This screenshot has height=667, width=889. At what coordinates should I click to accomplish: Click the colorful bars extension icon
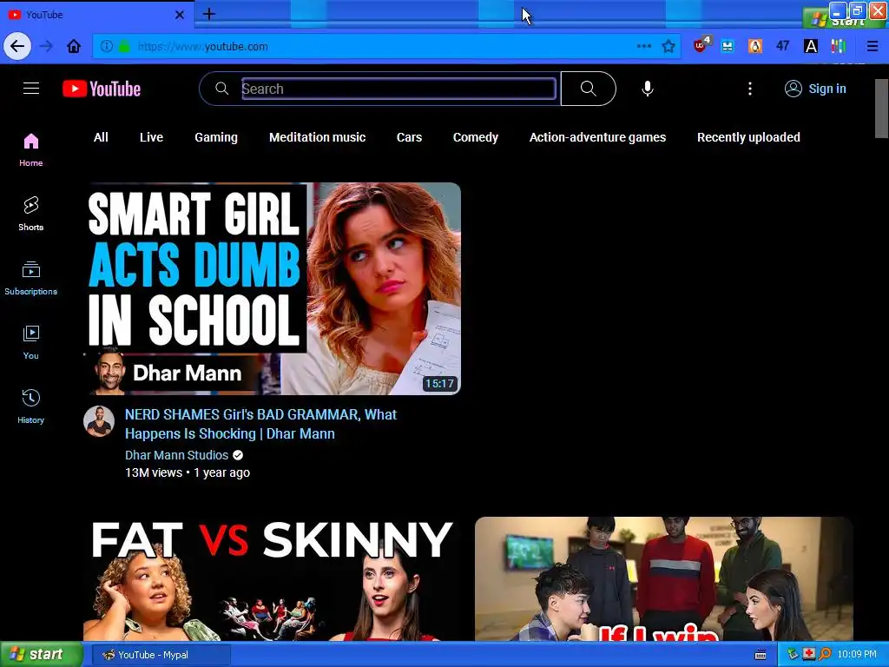(x=839, y=46)
